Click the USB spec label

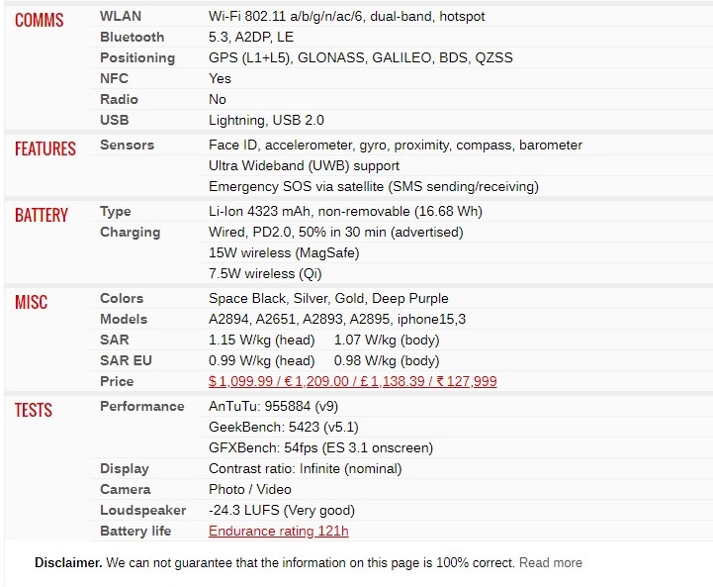pos(115,120)
